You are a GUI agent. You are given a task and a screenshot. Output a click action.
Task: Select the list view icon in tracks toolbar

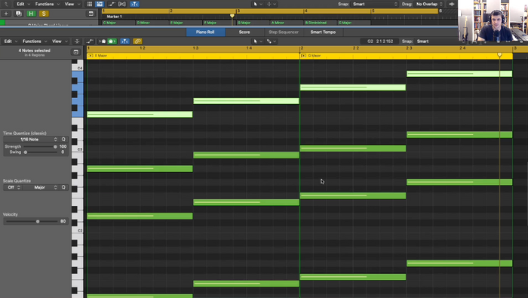(x=100, y=4)
